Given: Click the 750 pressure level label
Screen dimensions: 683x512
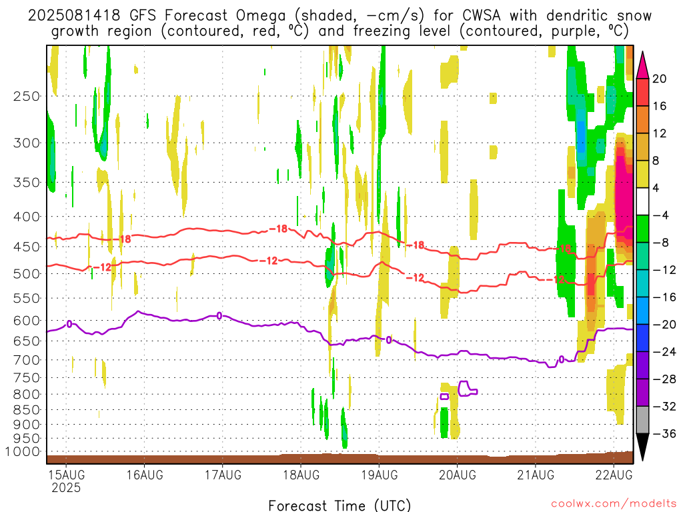Looking at the screenshot, I should click(x=27, y=377).
